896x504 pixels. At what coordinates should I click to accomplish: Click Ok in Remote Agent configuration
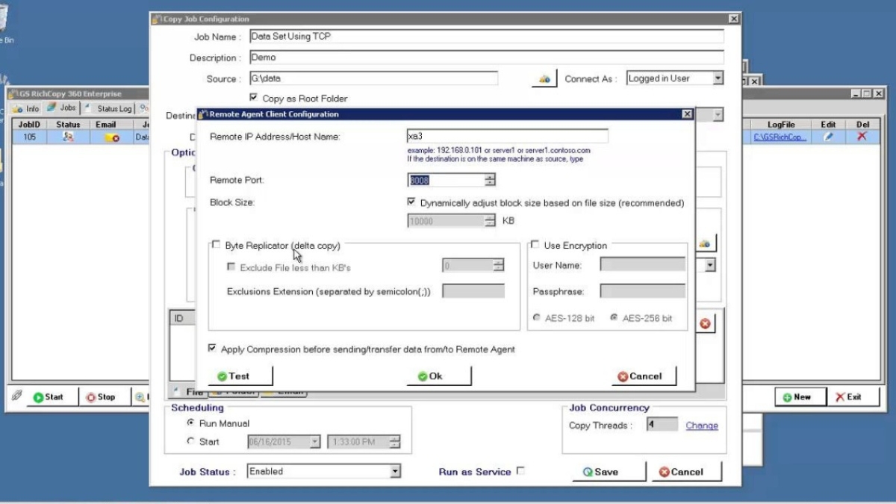tap(438, 376)
